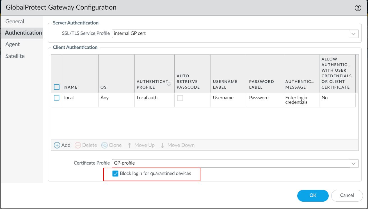Toggle the select-all header checkbox
The height and width of the screenshot is (209, 368).
(57, 87)
